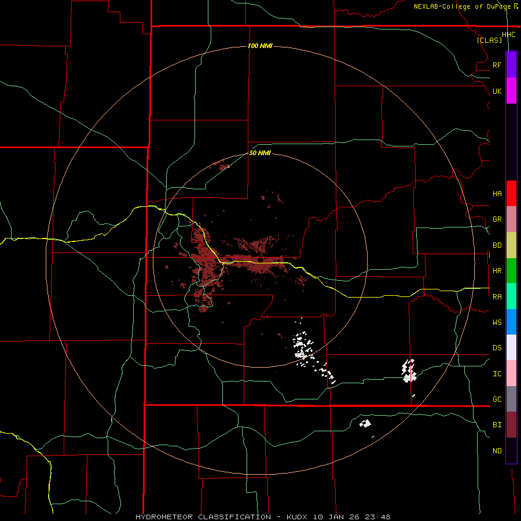Click the RA legend label
The height and width of the screenshot is (521, 521).
(497, 297)
